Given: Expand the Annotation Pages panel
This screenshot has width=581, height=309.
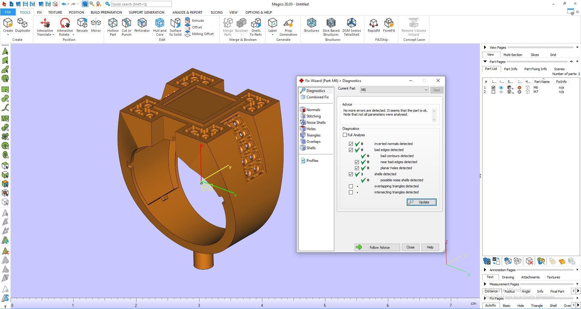Looking at the screenshot, I should click(x=485, y=270).
